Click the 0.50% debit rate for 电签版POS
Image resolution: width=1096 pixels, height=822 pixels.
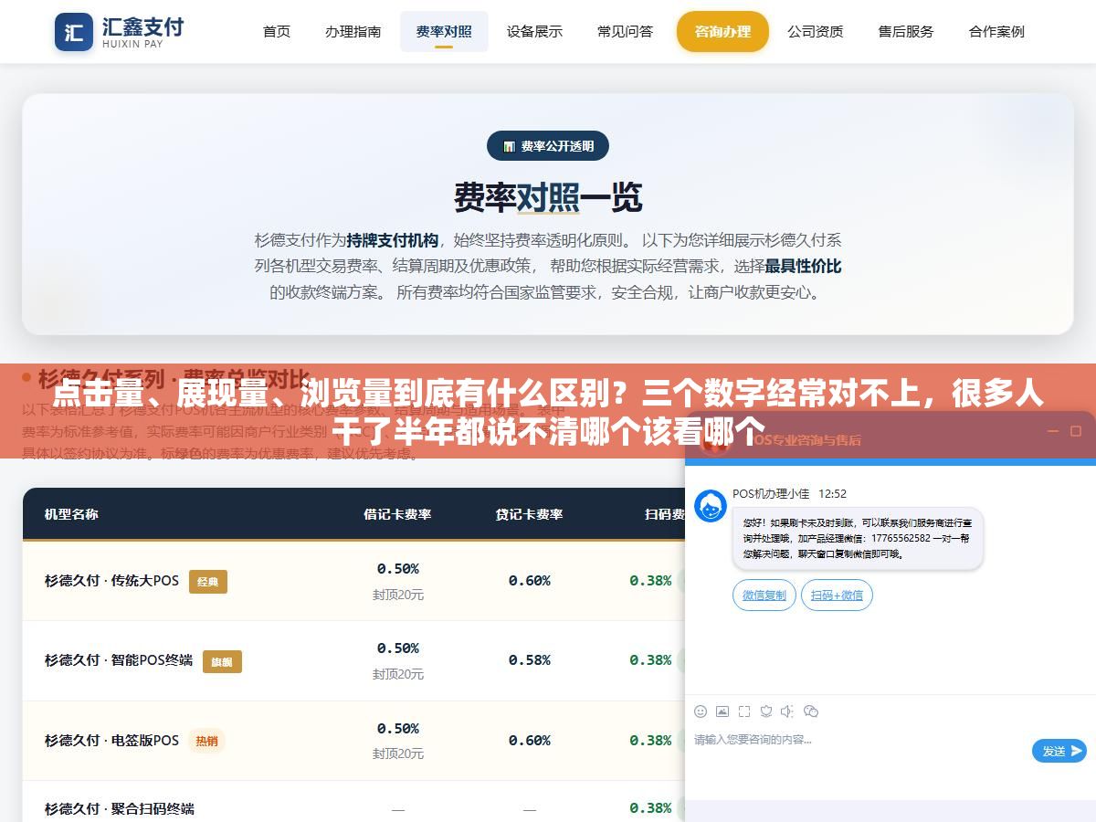(x=398, y=729)
